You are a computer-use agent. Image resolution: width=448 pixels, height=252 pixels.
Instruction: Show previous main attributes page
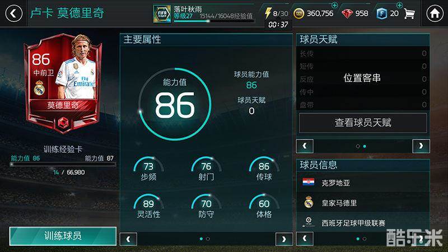(x=128, y=239)
